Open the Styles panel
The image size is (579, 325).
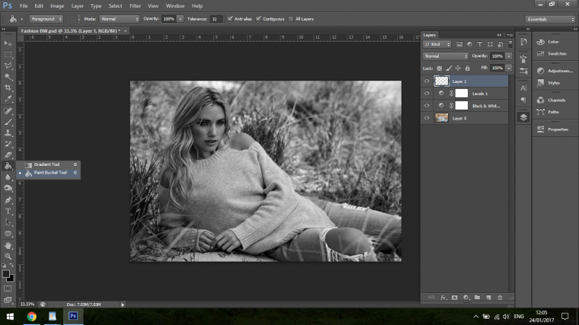pos(553,83)
